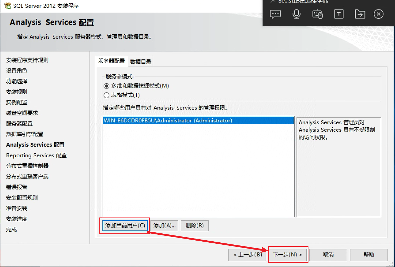
Task: Click the 删除(R) button
Action: (x=195, y=225)
